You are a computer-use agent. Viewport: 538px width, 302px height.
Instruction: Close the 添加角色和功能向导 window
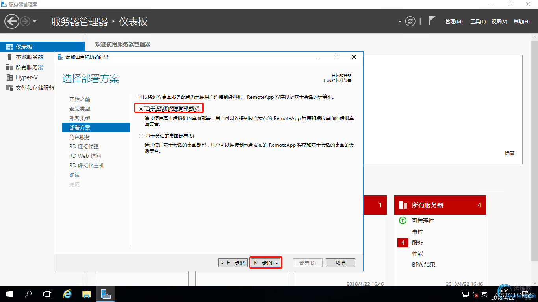pos(354,57)
